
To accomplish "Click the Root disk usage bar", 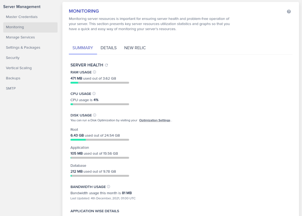I will point(100,140).
